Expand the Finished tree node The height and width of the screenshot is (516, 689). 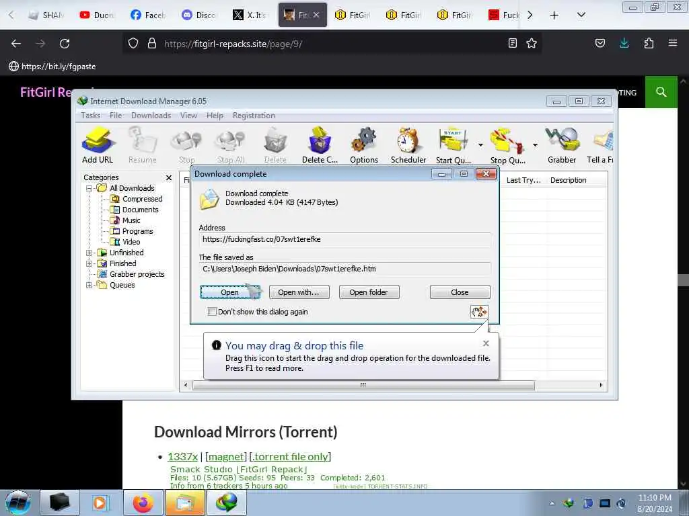coord(89,263)
